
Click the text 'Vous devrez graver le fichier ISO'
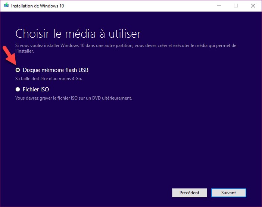[46, 98]
